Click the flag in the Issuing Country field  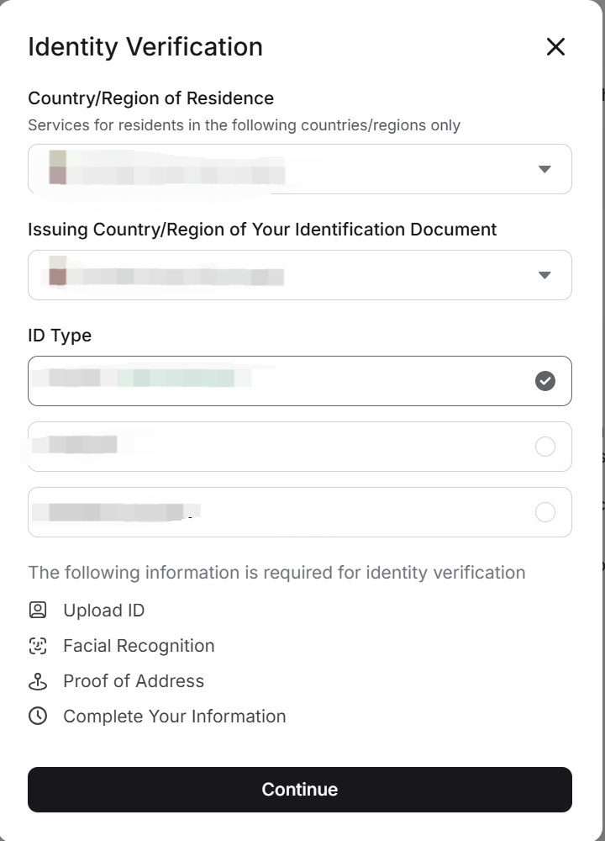tap(57, 272)
